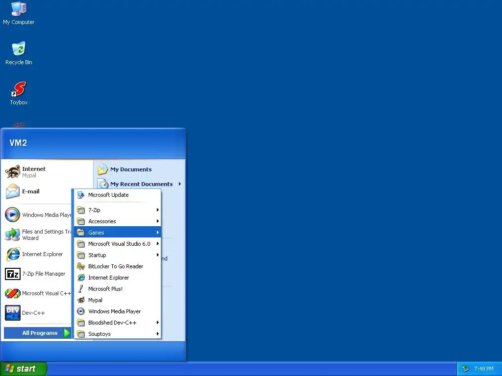Open the My Documents folder icon
The image size is (502, 376).
pyautogui.click(x=102, y=169)
